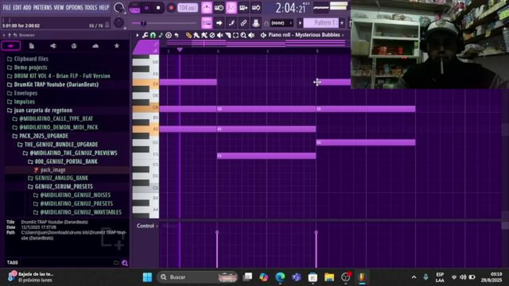Click the arrow left of Pattern selector

300,23
